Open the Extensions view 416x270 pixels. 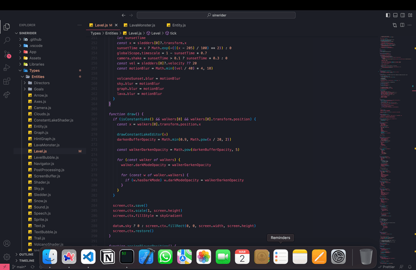[x=7, y=81]
